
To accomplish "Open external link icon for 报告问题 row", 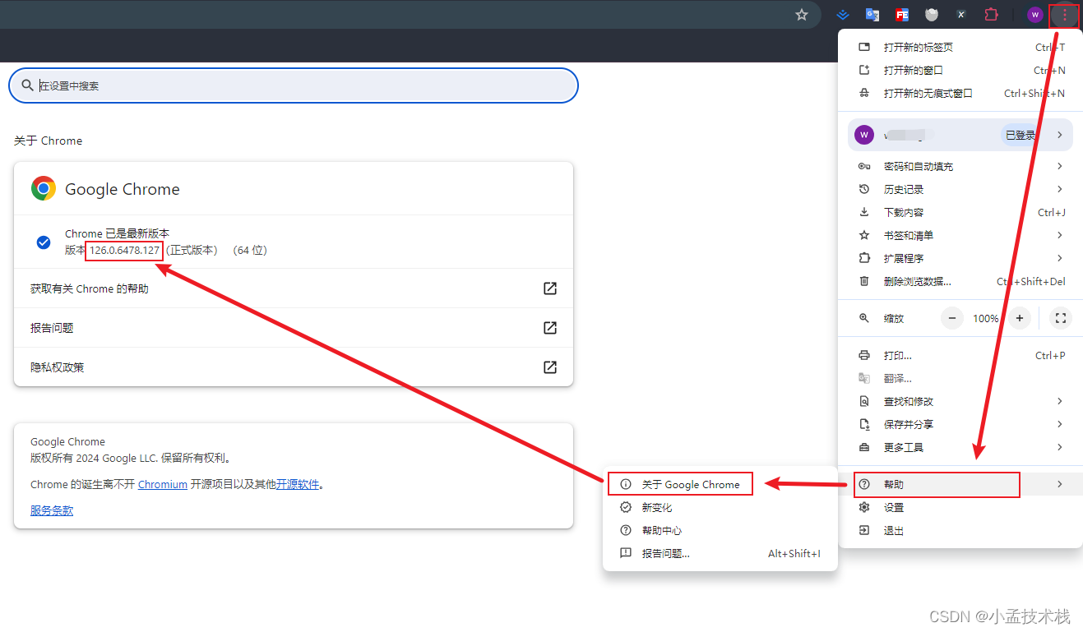I will click(550, 328).
